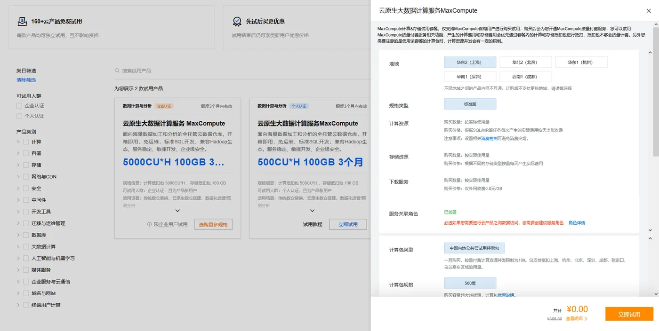Select the 中国内地公共云试用特惠包 option
This screenshot has width=659, height=331.
click(x=474, y=248)
